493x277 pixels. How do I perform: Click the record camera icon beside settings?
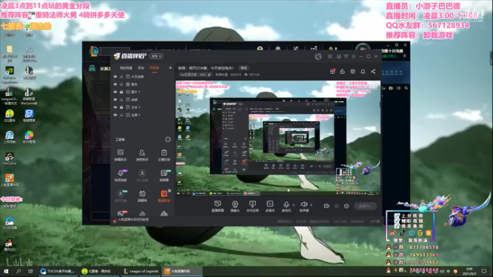(327, 206)
